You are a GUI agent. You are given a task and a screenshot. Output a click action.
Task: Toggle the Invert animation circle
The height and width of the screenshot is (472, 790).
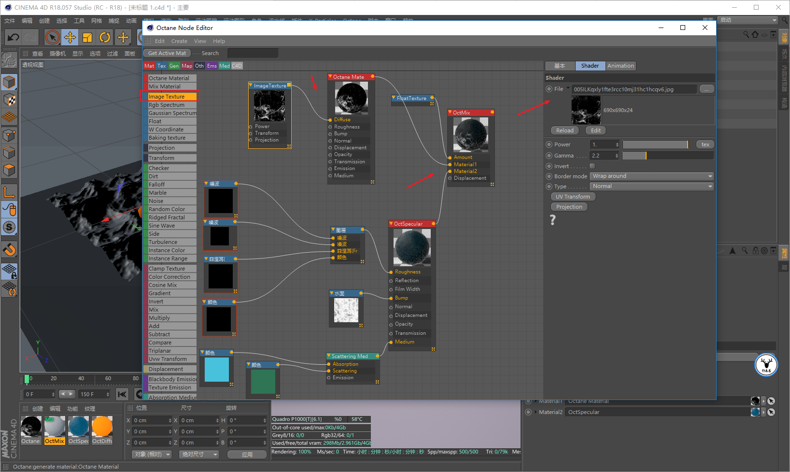[x=549, y=166]
